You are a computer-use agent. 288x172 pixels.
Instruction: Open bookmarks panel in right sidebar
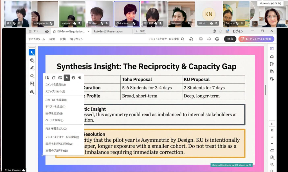(x=272, y=64)
